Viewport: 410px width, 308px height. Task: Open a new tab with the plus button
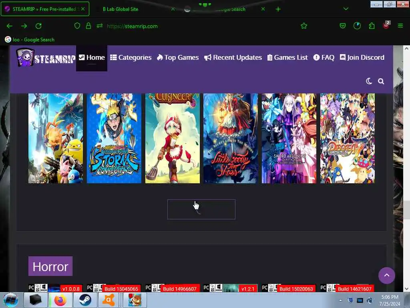tap(278, 9)
